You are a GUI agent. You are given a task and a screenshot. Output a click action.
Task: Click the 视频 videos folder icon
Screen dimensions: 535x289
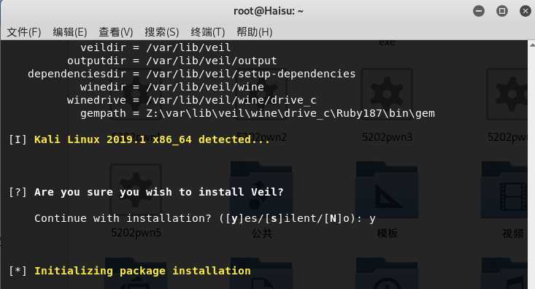[505, 190]
